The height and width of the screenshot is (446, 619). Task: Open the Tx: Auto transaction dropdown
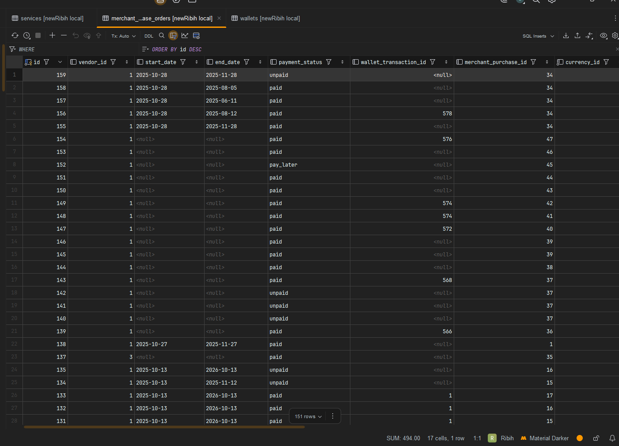pos(123,36)
